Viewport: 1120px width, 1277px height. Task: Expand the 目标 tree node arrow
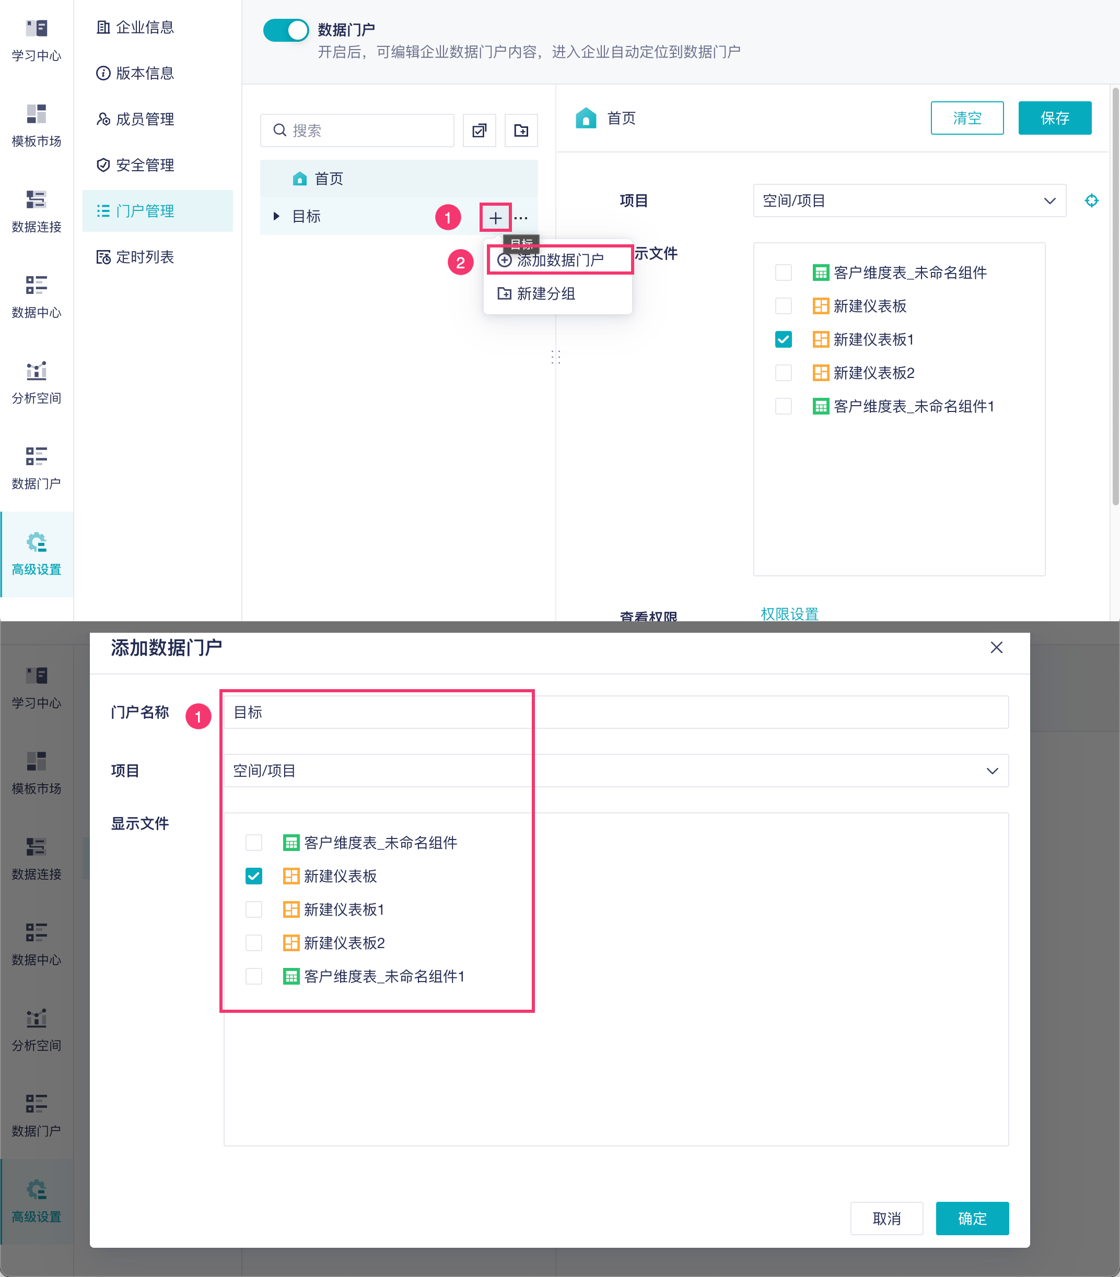[x=276, y=216]
